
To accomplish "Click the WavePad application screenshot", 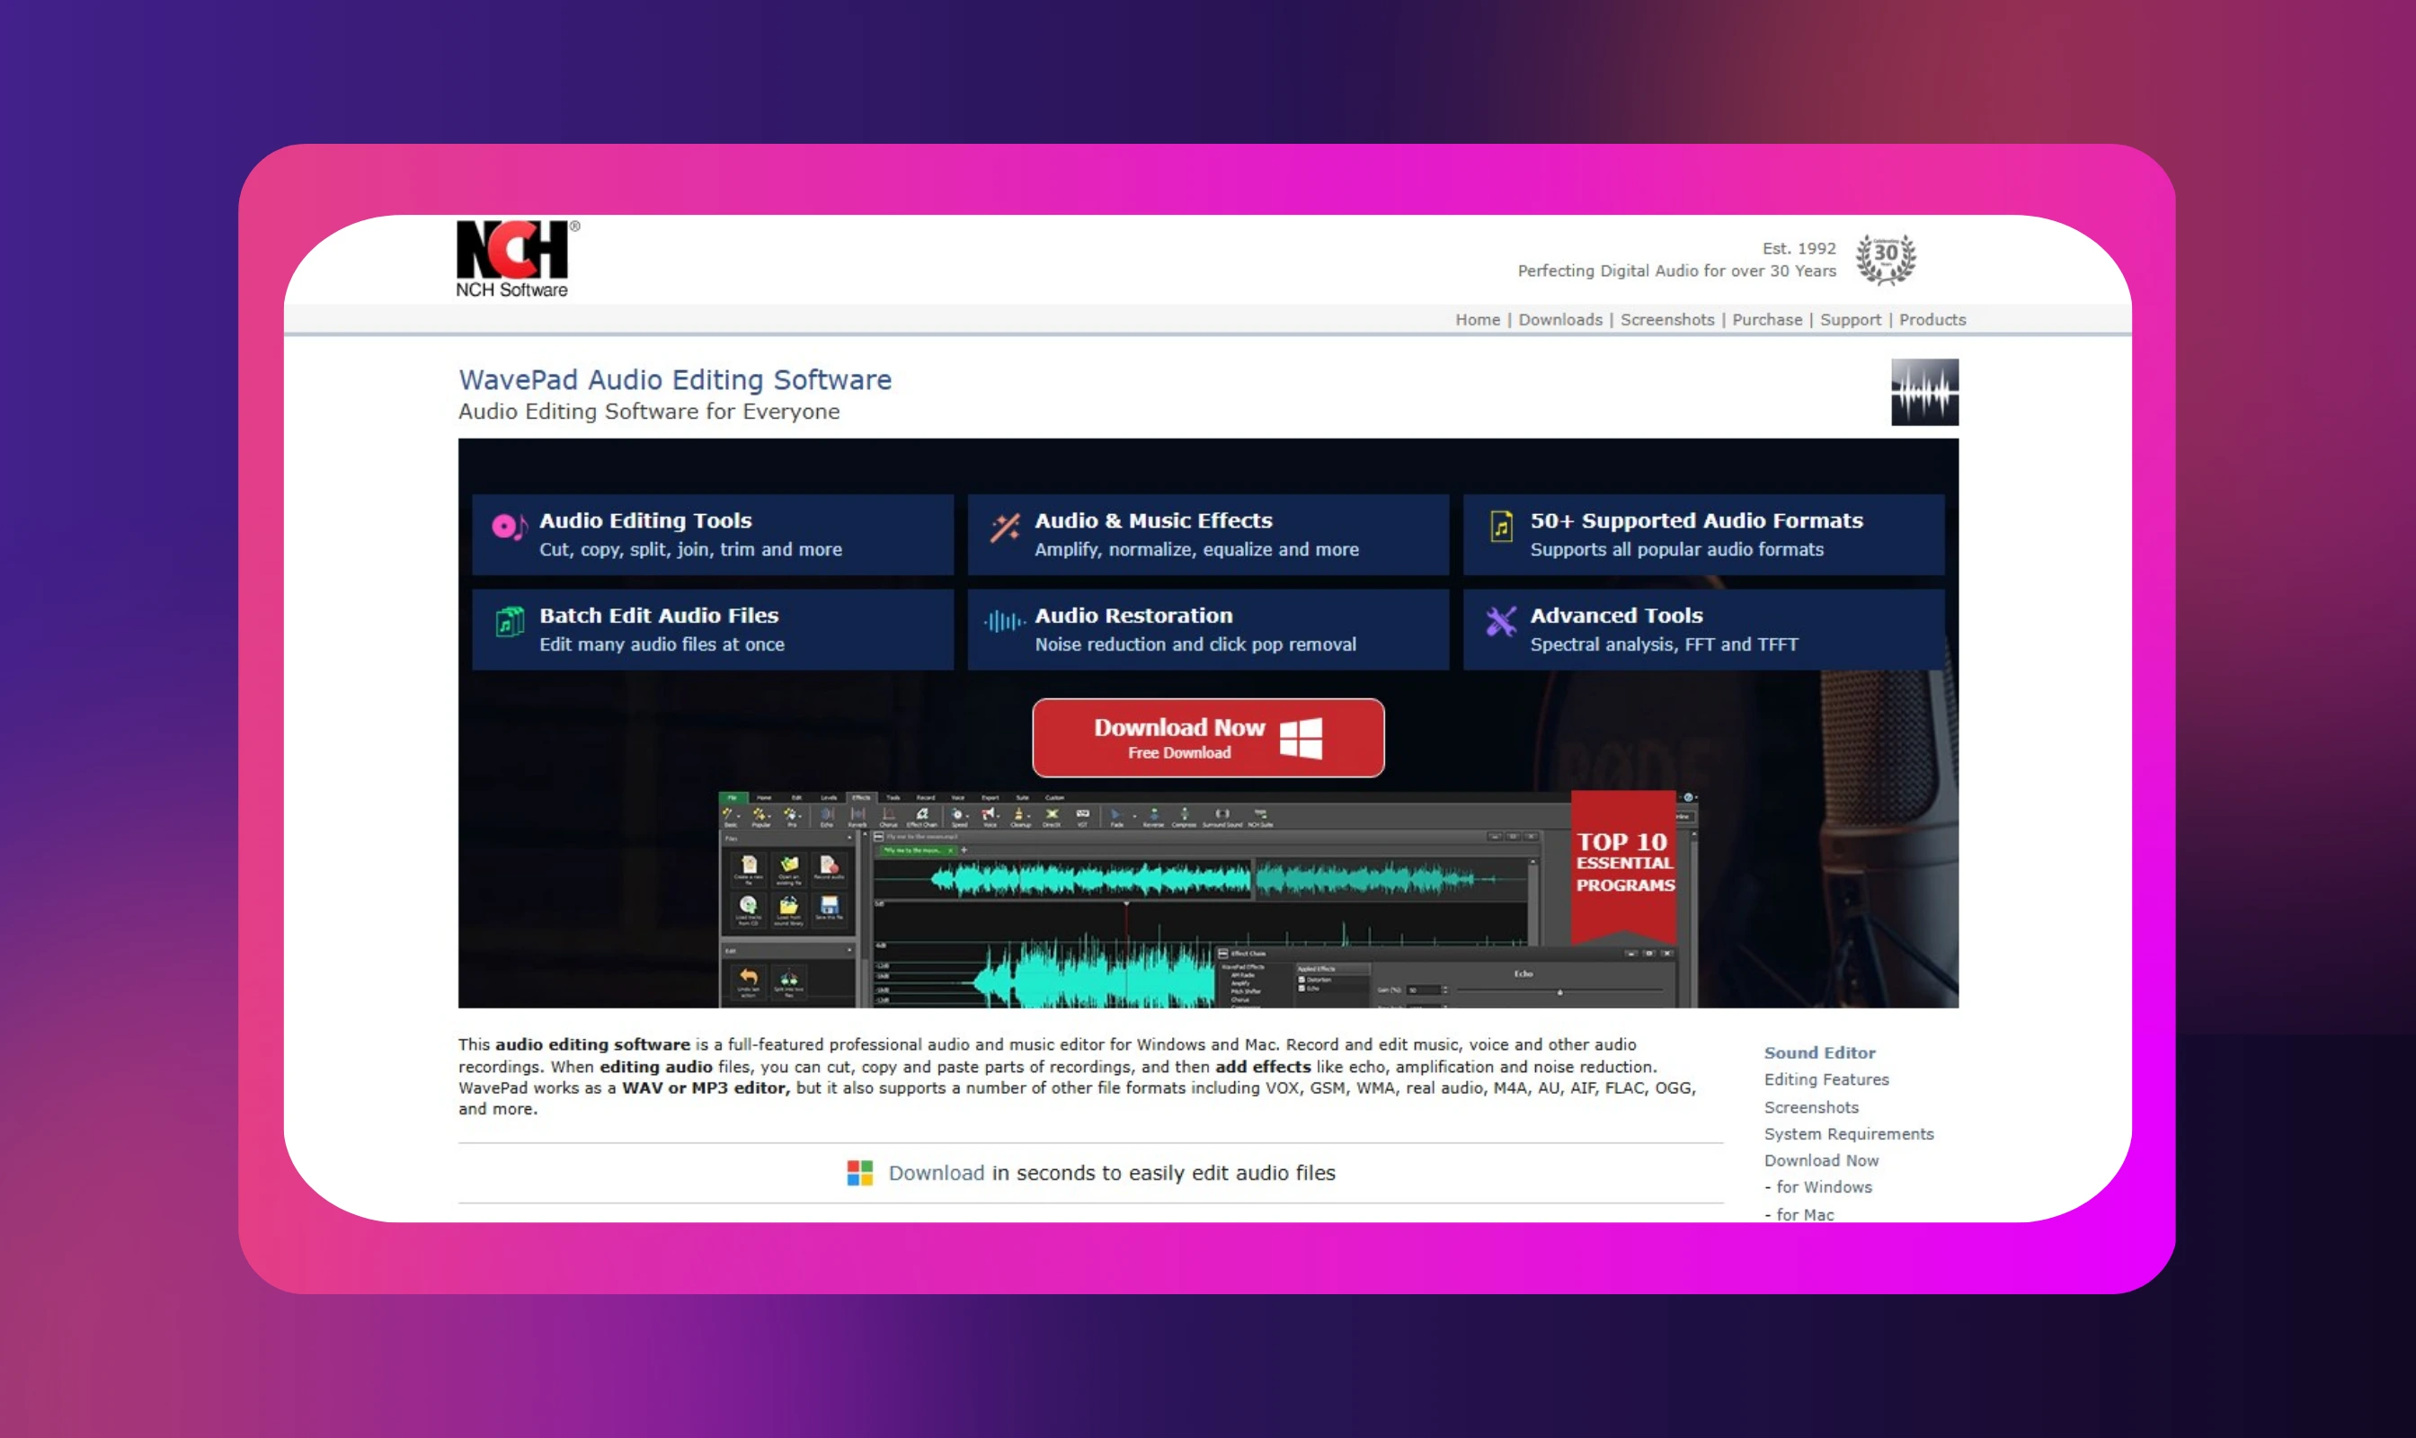I will pos(1207,900).
